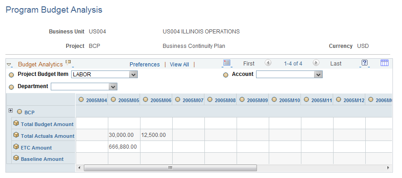Click the 2005M07 column dimension icon
The height and width of the screenshot is (178, 402).
click(177, 99)
